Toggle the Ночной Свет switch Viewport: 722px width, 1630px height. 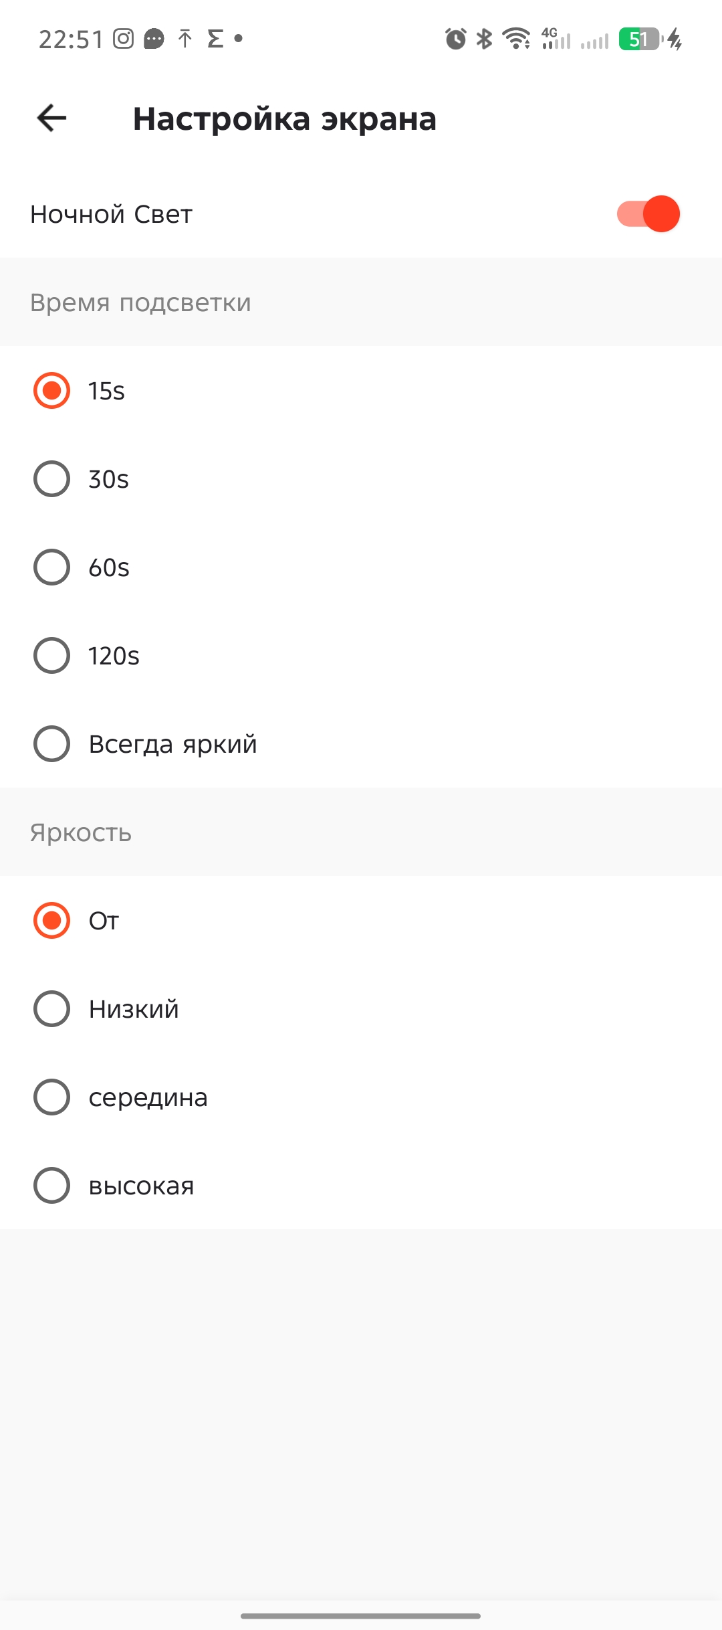point(648,214)
